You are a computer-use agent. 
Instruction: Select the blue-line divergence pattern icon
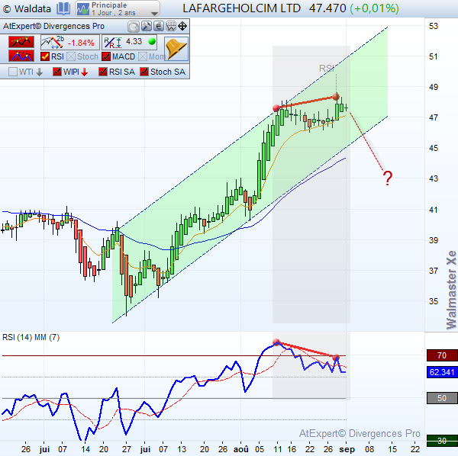[21, 56]
